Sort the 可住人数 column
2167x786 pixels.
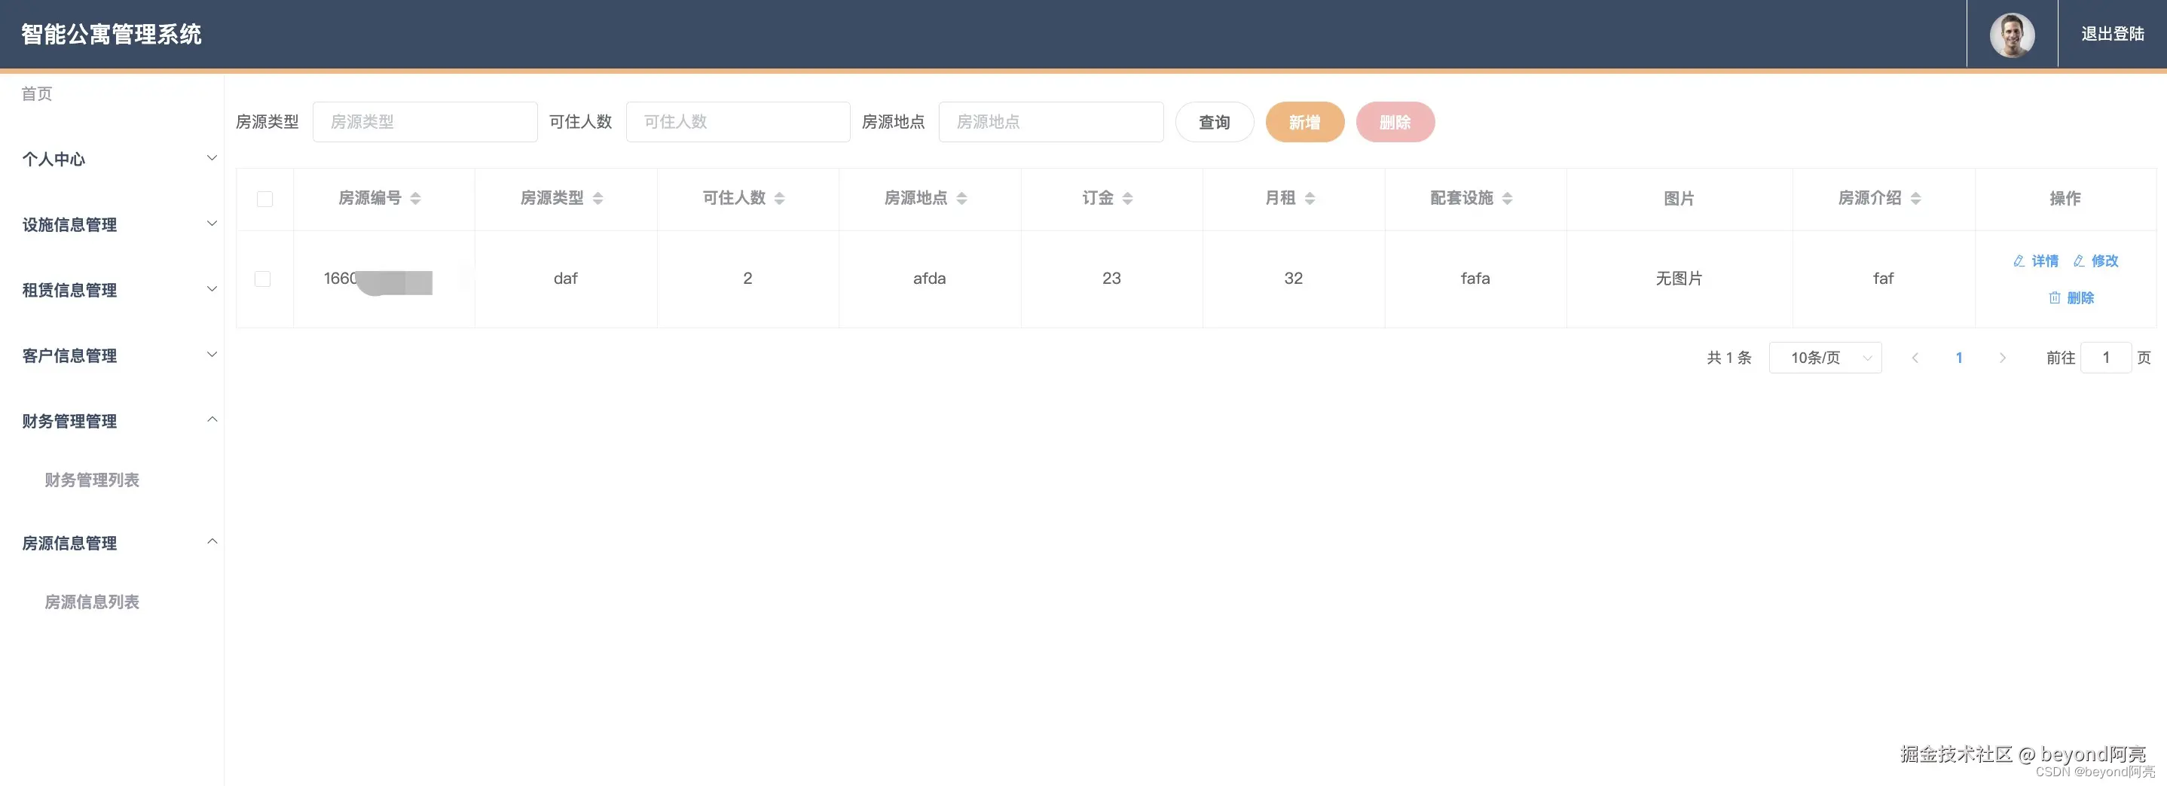tap(779, 199)
